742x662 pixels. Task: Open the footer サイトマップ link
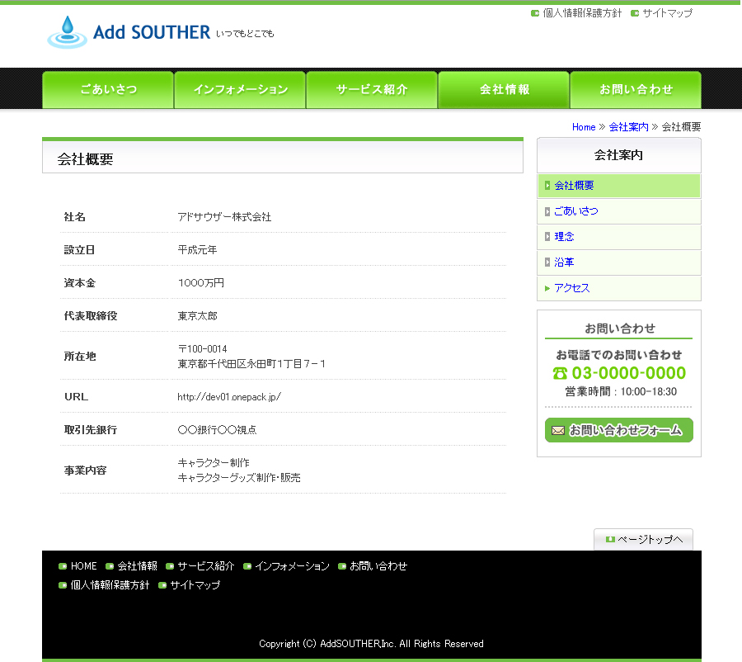pos(195,585)
